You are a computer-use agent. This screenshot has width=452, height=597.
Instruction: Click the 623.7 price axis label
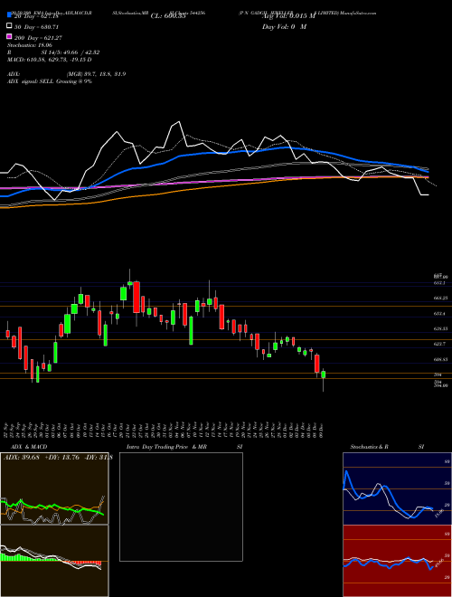pyautogui.click(x=439, y=344)
